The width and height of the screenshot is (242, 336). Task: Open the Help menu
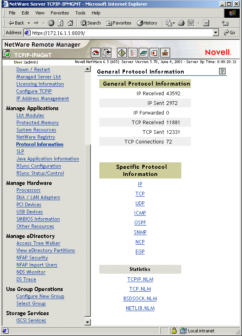click(96, 13)
